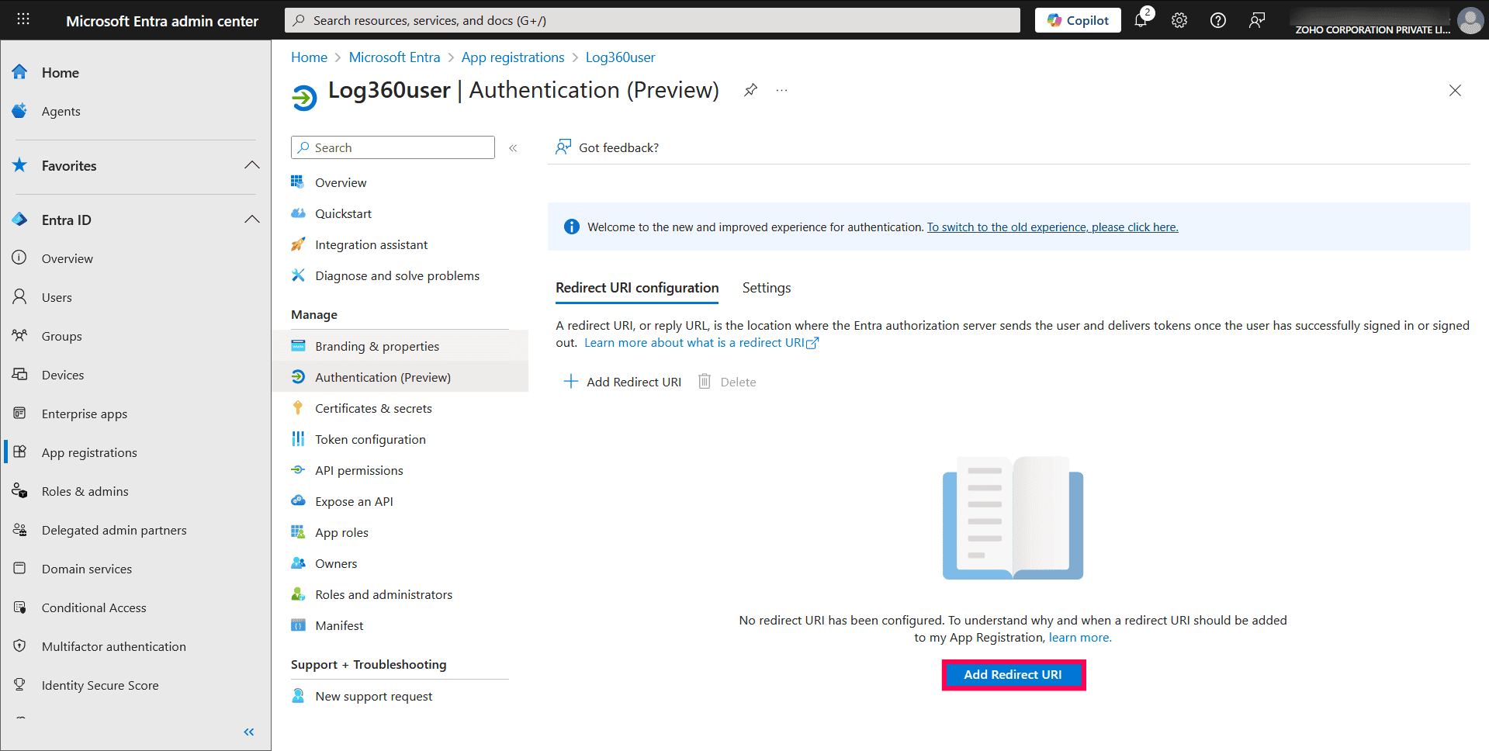Open Token configuration
The height and width of the screenshot is (751, 1489).
click(x=370, y=438)
